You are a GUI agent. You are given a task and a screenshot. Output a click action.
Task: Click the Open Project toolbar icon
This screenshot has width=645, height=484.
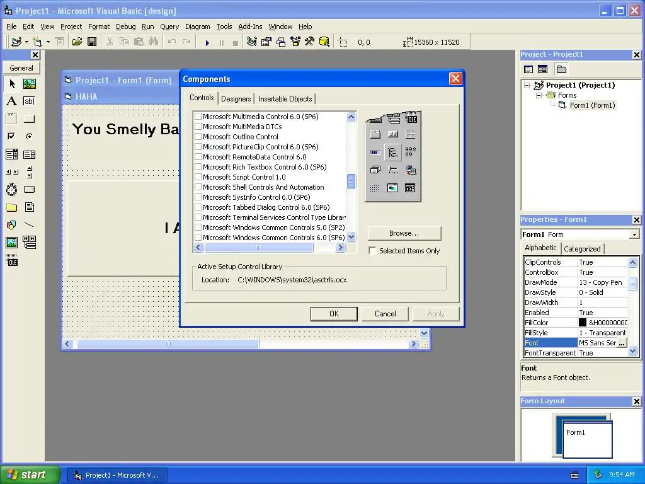coord(77,42)
